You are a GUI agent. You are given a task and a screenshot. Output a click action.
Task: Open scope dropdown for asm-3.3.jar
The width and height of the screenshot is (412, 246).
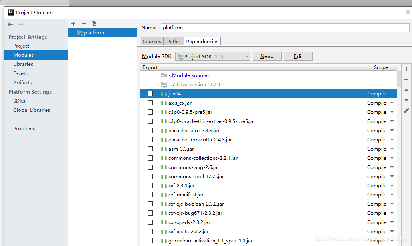click(392, 149)
